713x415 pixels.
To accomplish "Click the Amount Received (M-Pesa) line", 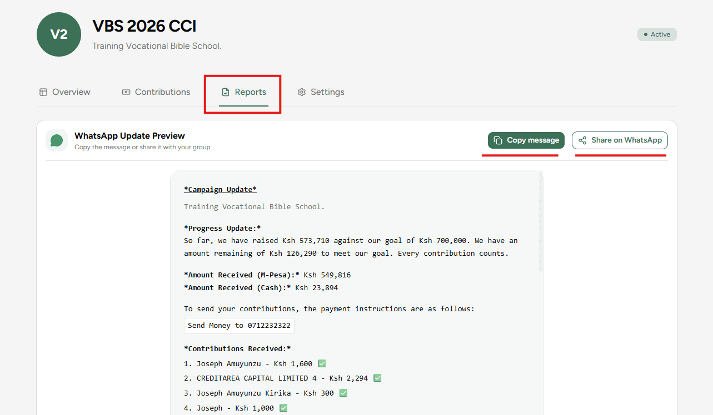I will pyautogui.click(x=267, y=275).
